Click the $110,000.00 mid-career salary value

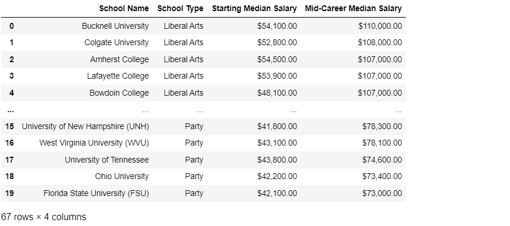pyautogui.click(x=380, y=26)
